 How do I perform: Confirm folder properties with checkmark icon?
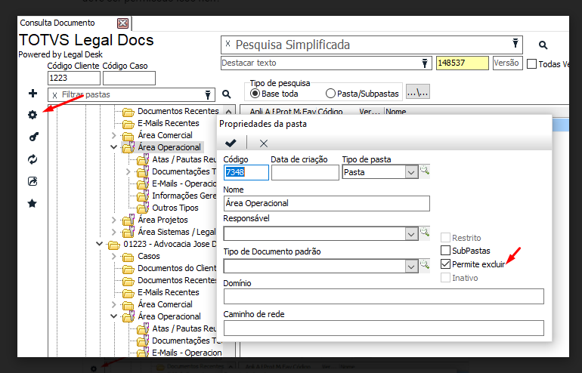[231, 143]
